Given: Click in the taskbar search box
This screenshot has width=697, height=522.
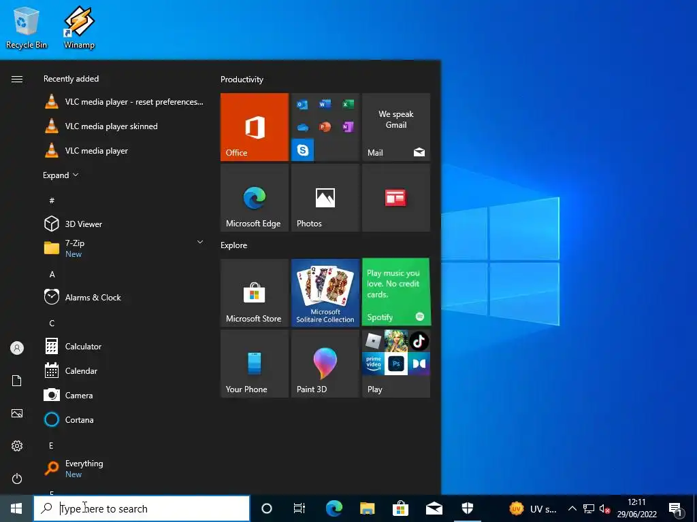Looking at the screenshot, I should (142, 508).
